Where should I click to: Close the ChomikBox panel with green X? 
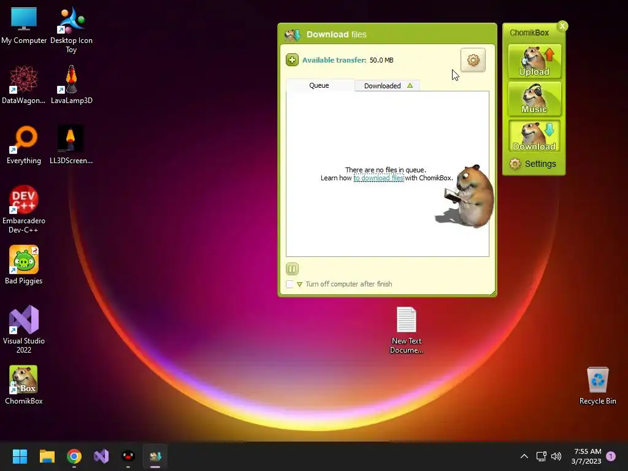click(562, 26)
